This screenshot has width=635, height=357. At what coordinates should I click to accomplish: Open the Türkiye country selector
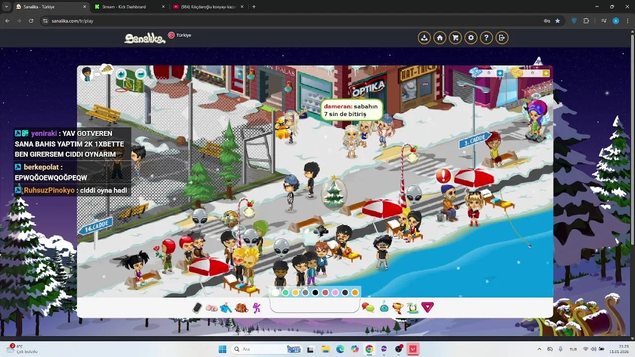180,35
